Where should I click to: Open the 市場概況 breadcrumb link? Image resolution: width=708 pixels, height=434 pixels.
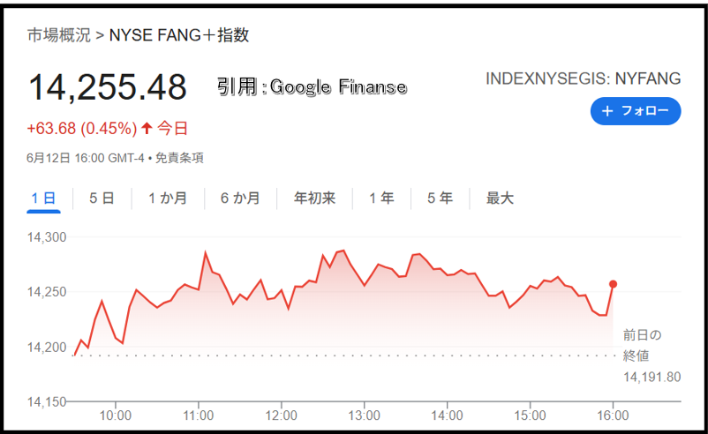click(58, 35)
